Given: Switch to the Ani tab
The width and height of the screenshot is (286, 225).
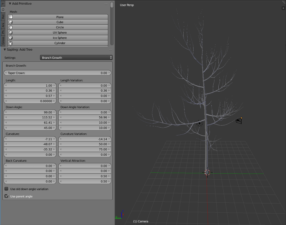Looking at the screenshot, I should [3, 25].
